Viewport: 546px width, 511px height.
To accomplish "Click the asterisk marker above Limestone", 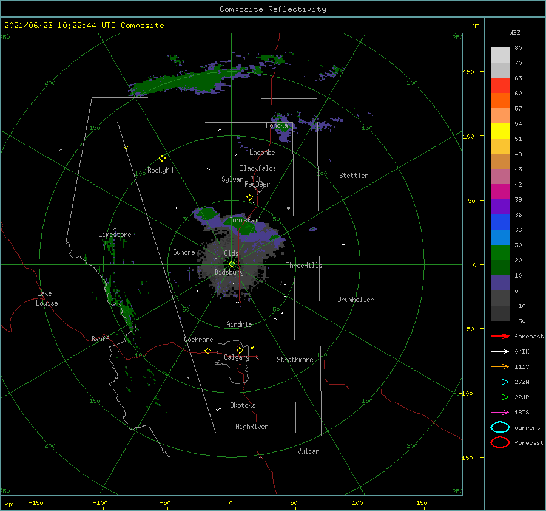I will pos(115,229).
